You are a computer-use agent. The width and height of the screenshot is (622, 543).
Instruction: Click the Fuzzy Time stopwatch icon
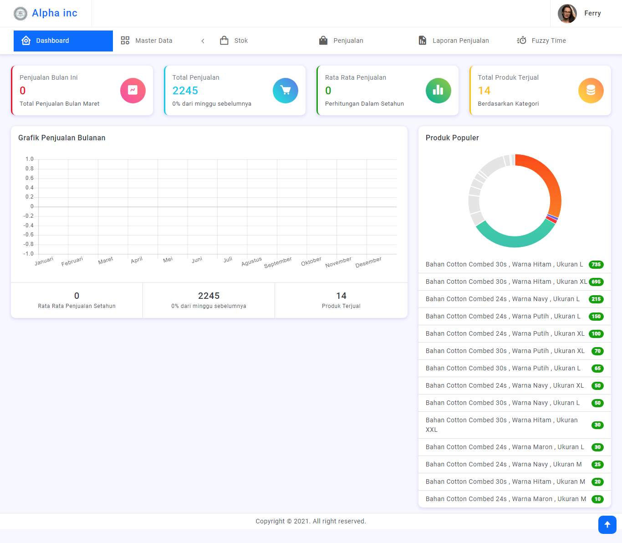pyautogui.click(x=522, y=41)
